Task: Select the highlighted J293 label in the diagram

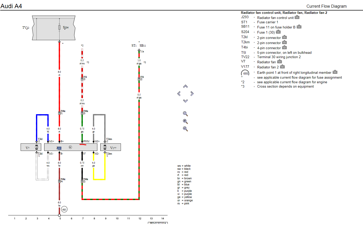Action: [59, 148]
